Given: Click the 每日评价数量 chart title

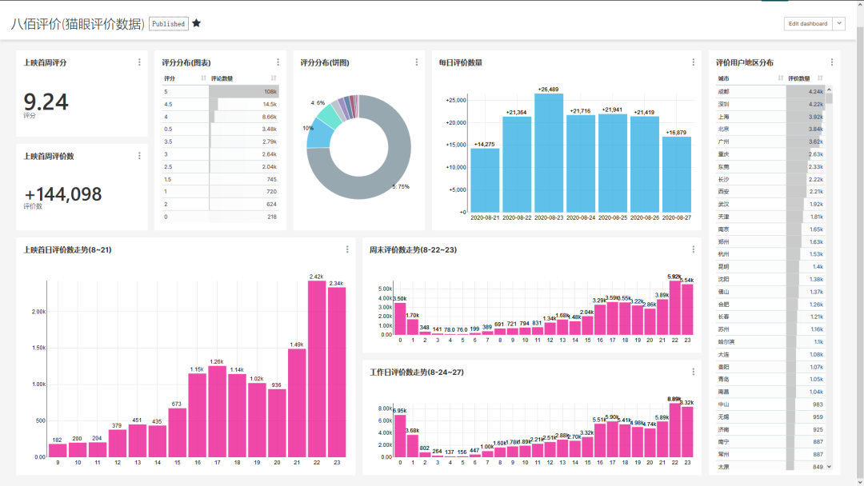Looking at the screenshot, I should [461, 62].
